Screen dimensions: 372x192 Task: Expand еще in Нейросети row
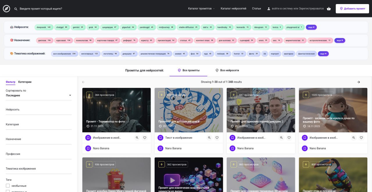coord(311,27)
